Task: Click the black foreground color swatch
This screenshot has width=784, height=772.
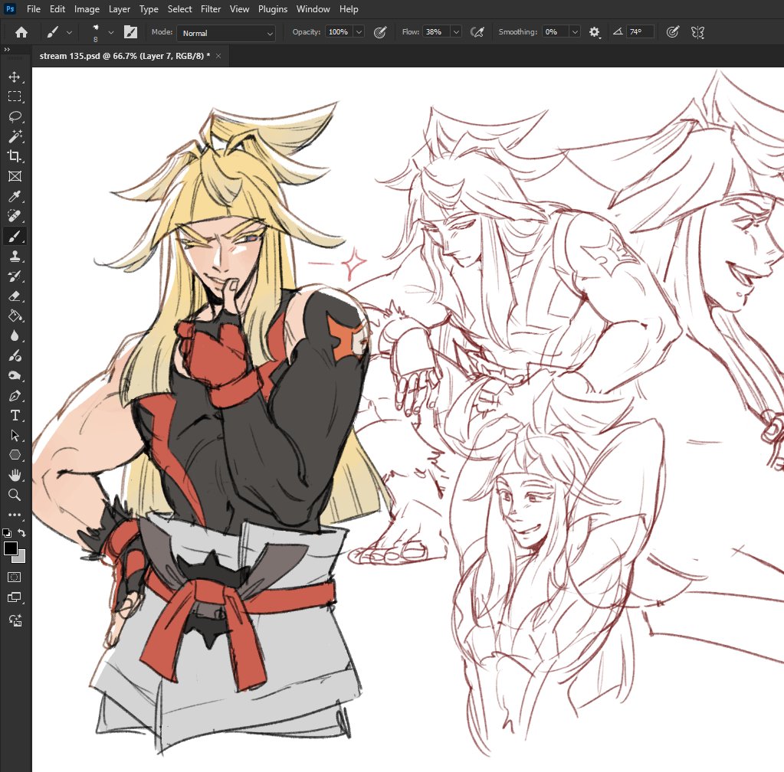Action: (10, 548)
